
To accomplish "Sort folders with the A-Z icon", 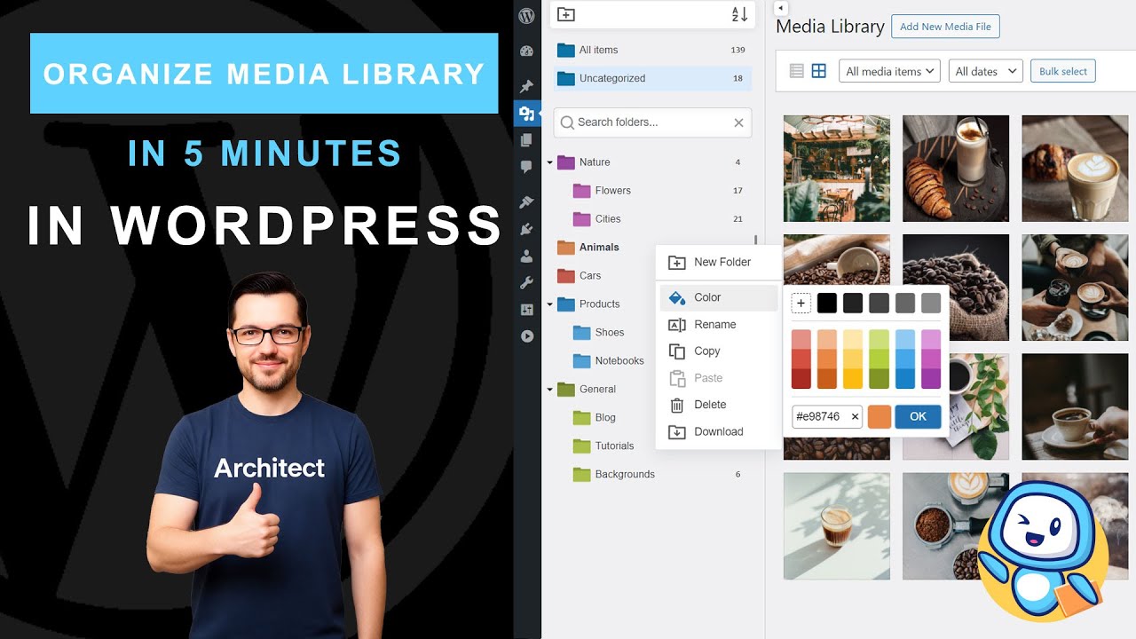I will pos(739,14).
